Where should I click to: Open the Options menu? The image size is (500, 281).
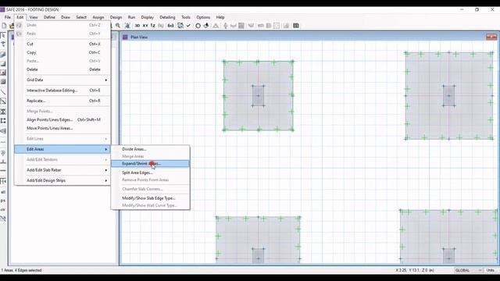pyautogui.click(x=203, y=17)
